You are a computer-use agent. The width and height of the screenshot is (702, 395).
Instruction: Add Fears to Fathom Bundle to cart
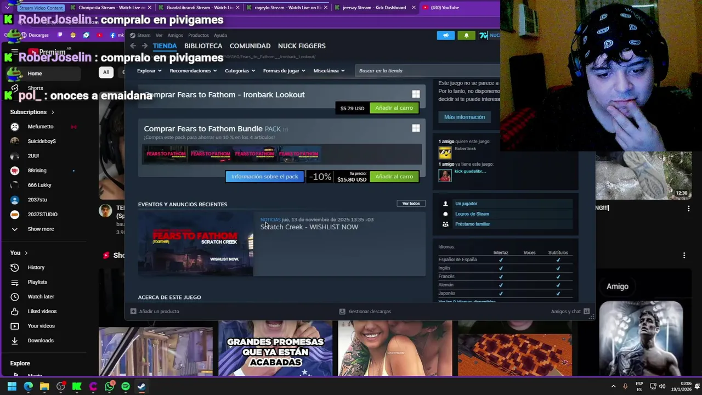point(394,177)
